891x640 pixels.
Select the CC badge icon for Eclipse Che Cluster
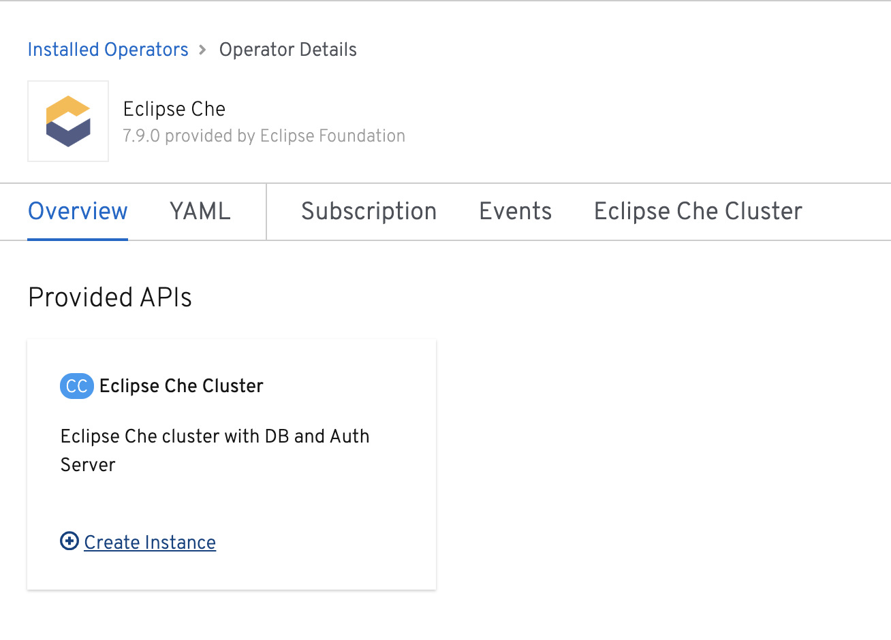pyautogui.click(x=76, y=386)
